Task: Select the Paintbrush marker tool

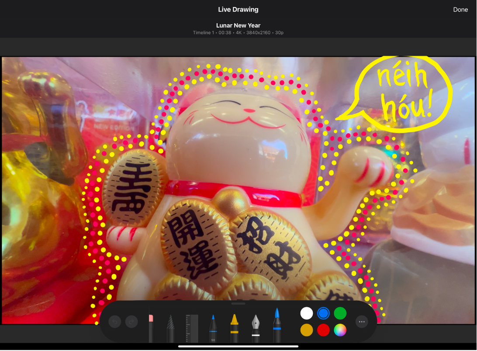Action: [277, 326]
